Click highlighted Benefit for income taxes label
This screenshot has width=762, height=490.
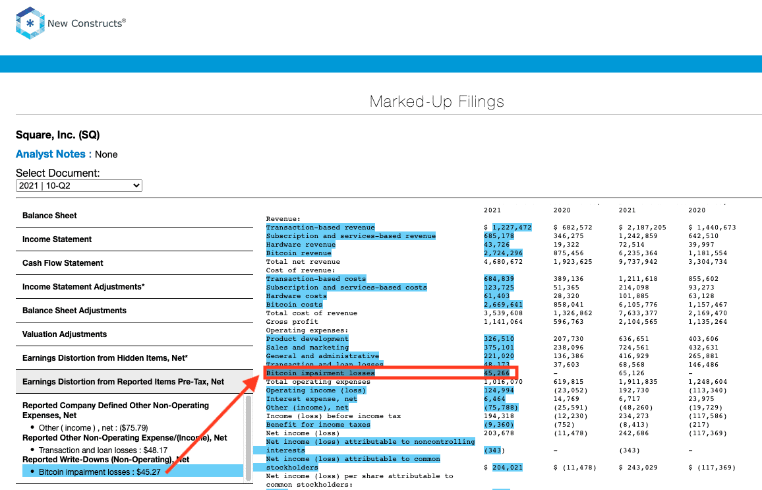click(318, 425)
